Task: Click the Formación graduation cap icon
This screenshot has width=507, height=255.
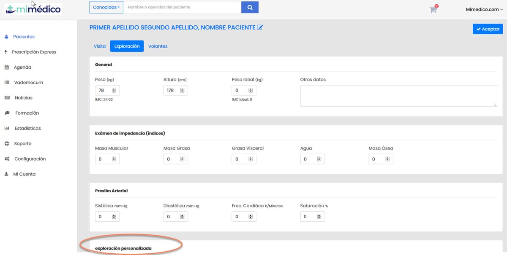Action: point(7,113)
